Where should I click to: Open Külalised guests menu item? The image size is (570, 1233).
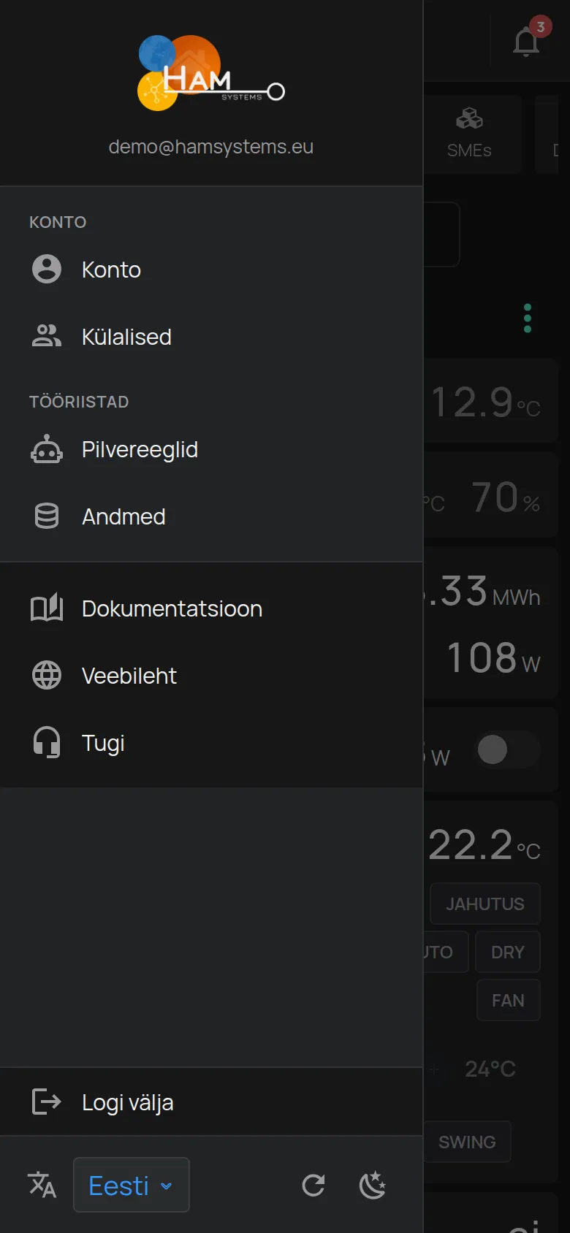tap(211, 337)
